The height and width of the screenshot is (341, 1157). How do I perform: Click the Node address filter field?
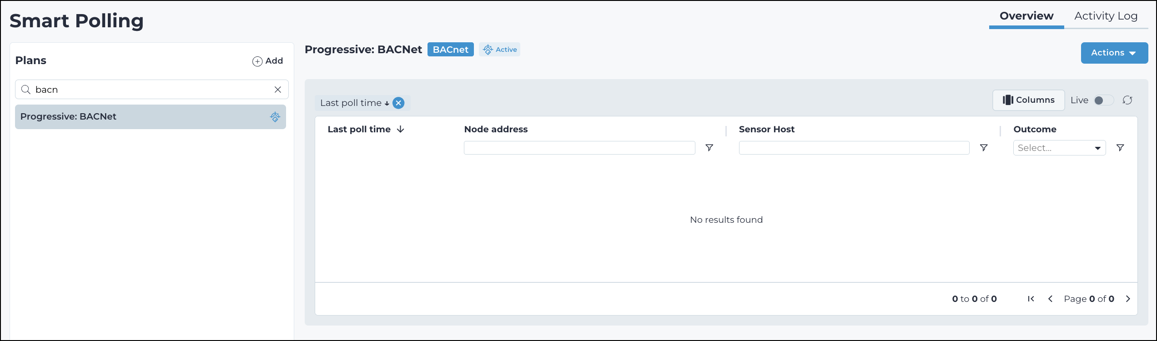[x=579, y=148]
